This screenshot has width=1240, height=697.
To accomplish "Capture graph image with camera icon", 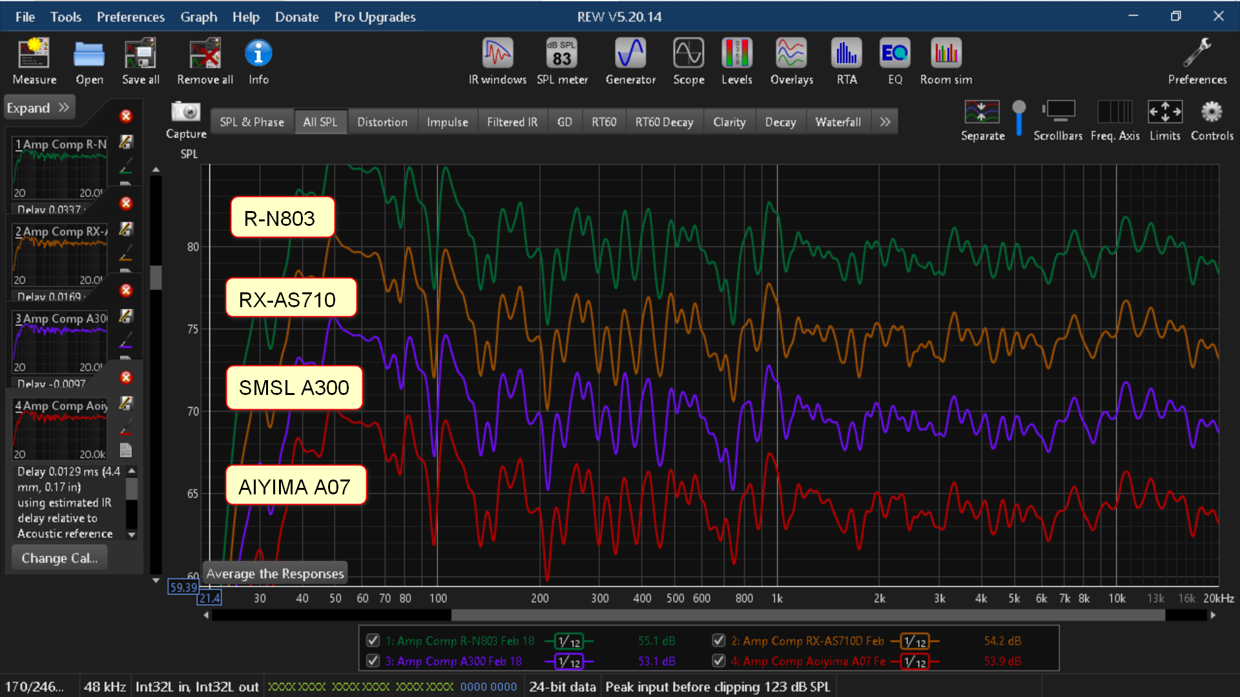I will [186, 112].
